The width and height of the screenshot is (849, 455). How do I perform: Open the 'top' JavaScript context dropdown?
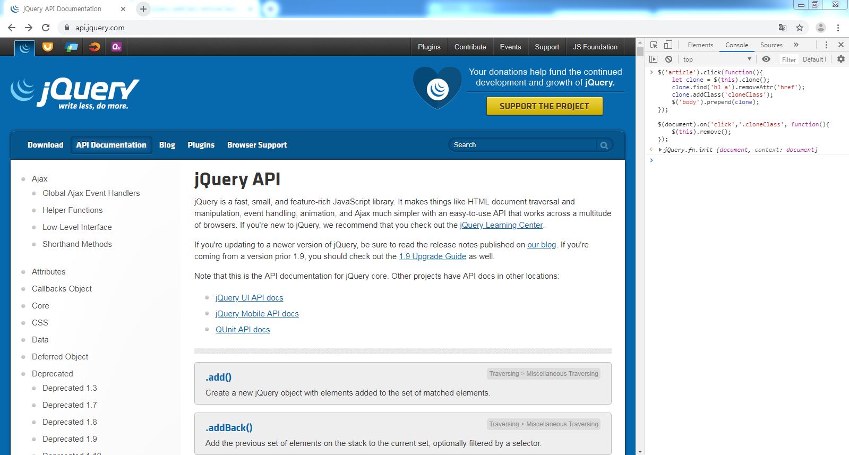point(716,59)
